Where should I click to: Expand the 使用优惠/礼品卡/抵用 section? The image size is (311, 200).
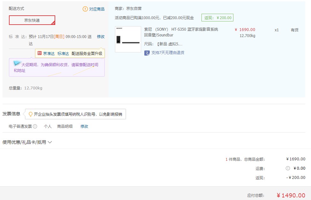[x=27, y=142]
